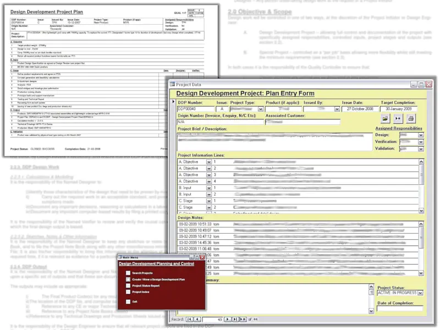Click the open-folder icon below Target Completion
The width and height of the screenshot is (440, 330).
(x=384, y=119)
